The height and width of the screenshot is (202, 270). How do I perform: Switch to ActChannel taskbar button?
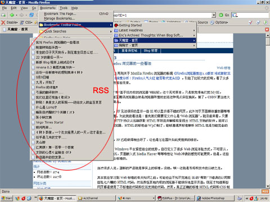(x=96, y=198)
